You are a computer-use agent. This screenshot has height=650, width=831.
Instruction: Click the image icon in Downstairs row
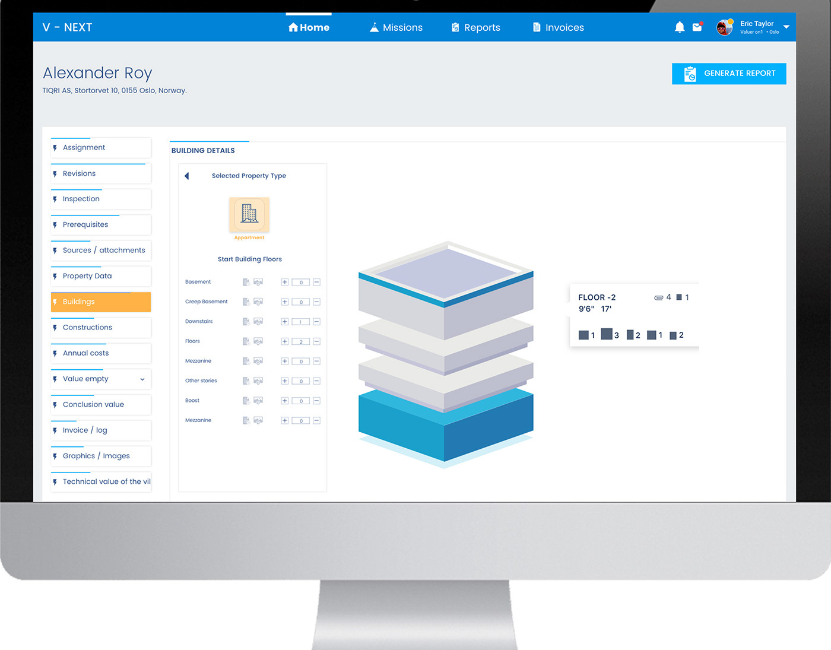(x=258, y=322)
